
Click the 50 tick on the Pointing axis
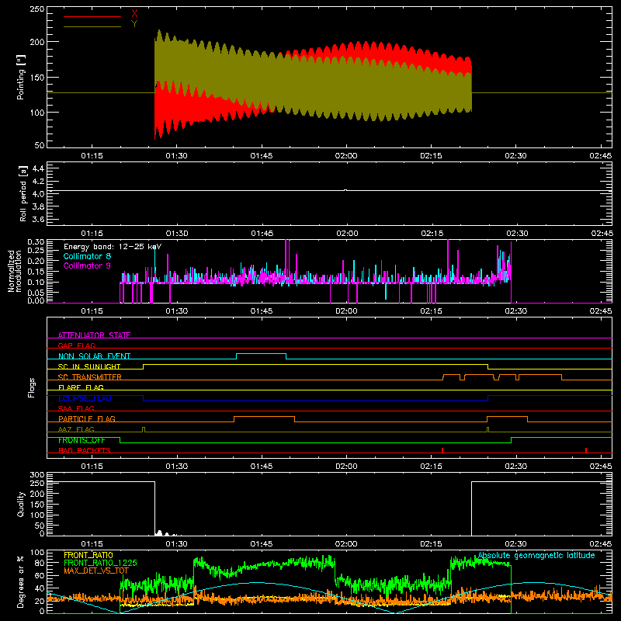click(40, 145)
